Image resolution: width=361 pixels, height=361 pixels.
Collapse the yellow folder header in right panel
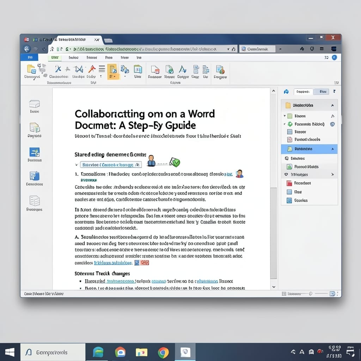[332, 105]
